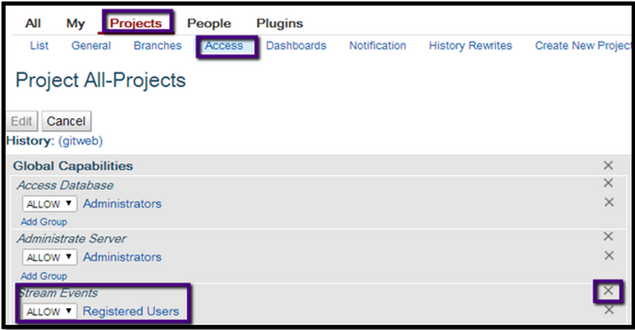Select the Access sub-tab
Screen dimensions: 635x330
(224, 46)
